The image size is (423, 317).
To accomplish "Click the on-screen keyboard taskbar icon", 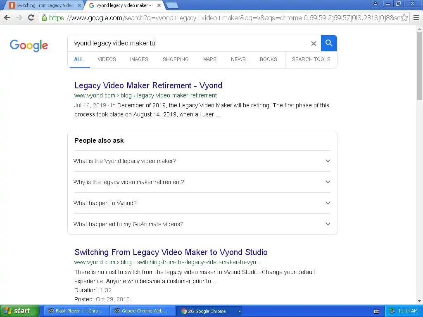I will pos(377,311).
